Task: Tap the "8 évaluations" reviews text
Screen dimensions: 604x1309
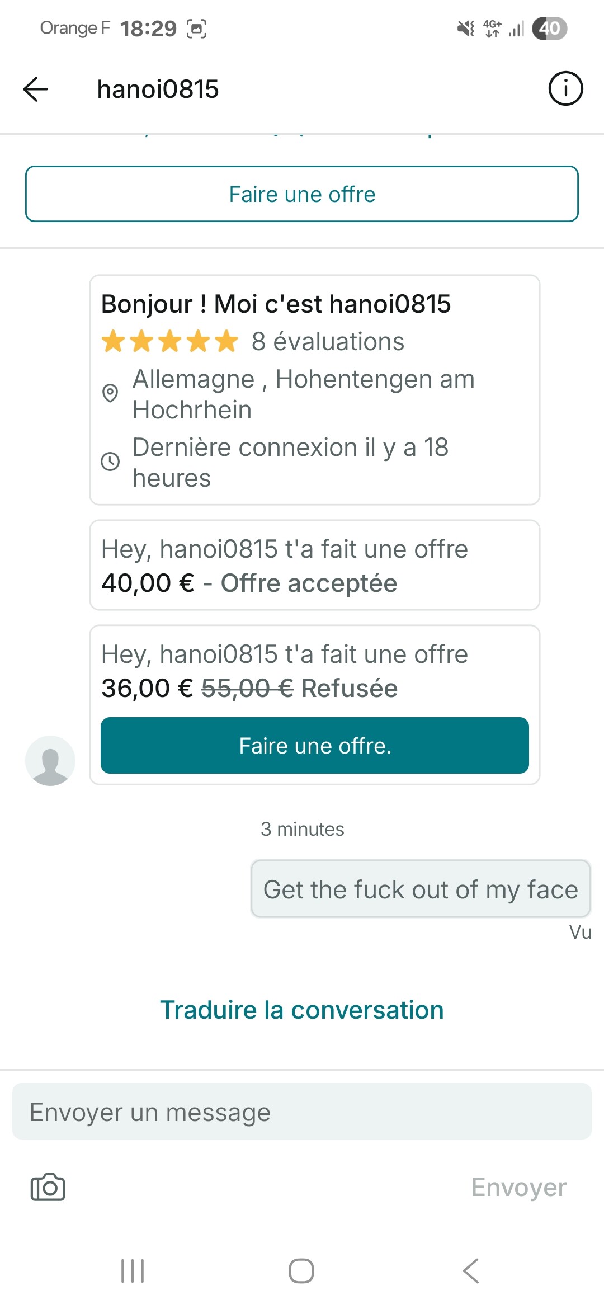Action: click(328, 341)
